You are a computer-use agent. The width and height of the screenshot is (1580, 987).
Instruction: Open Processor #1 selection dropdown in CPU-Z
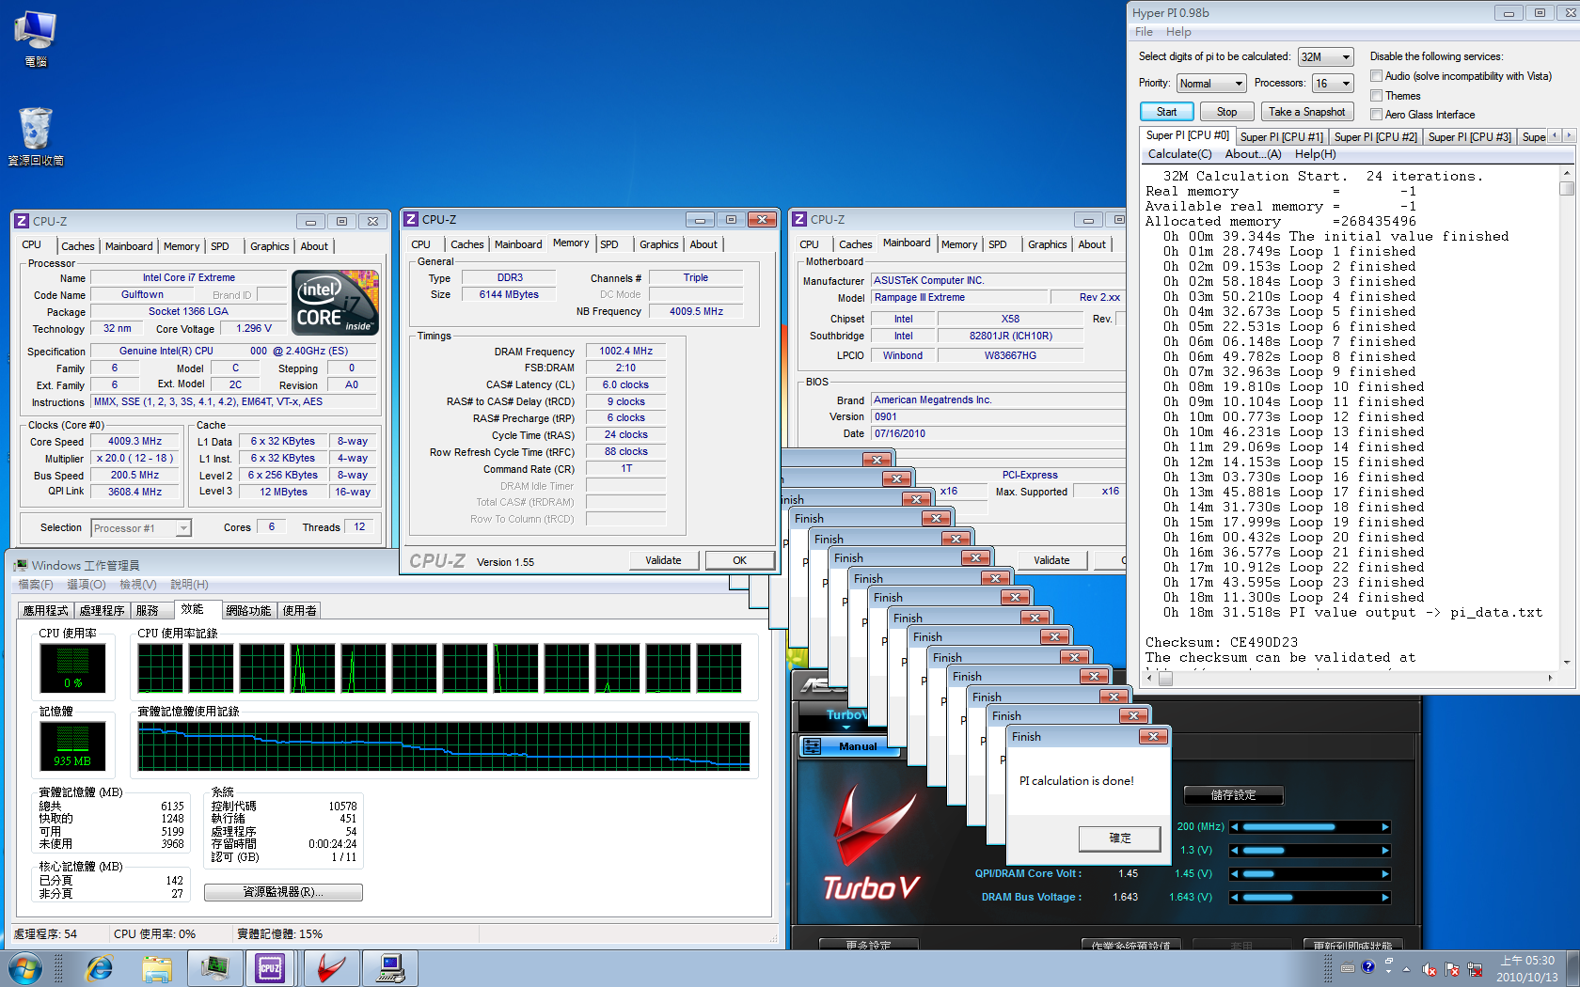(x=141, y=528)
